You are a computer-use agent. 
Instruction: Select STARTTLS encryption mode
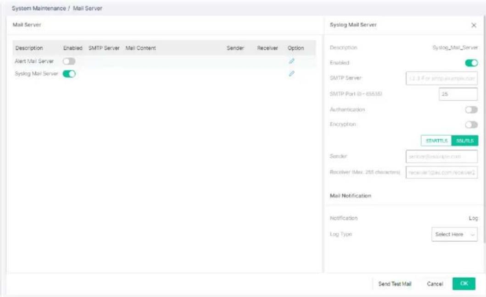pyautogui.click(x=436, y=141)
